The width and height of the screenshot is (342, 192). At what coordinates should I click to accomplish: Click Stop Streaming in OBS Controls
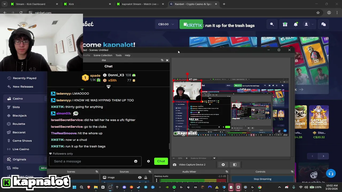(x=262, y=179)
